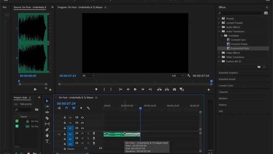This screenshot has width=273, height=154.
Task: Solo audio track A1
Action: 88,133
